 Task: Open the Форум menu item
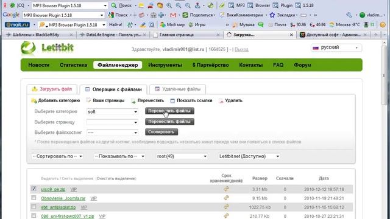coord(302,65)
